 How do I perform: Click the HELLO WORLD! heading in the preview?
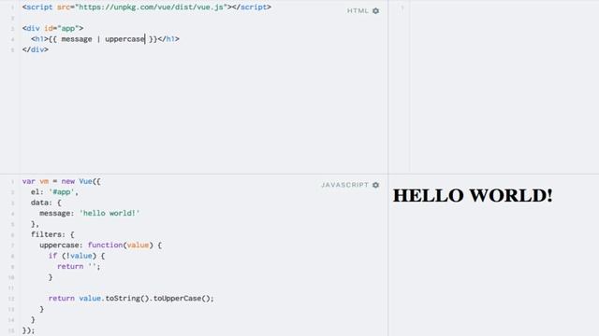pos(473,195)
